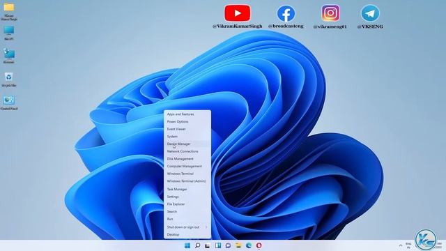Open Settings from the context menu
This screenshot has height=251, width=446.
point(187,197)
